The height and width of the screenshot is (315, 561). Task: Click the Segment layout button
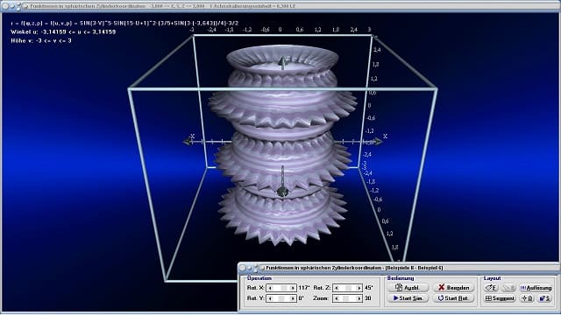coord(500,298)
